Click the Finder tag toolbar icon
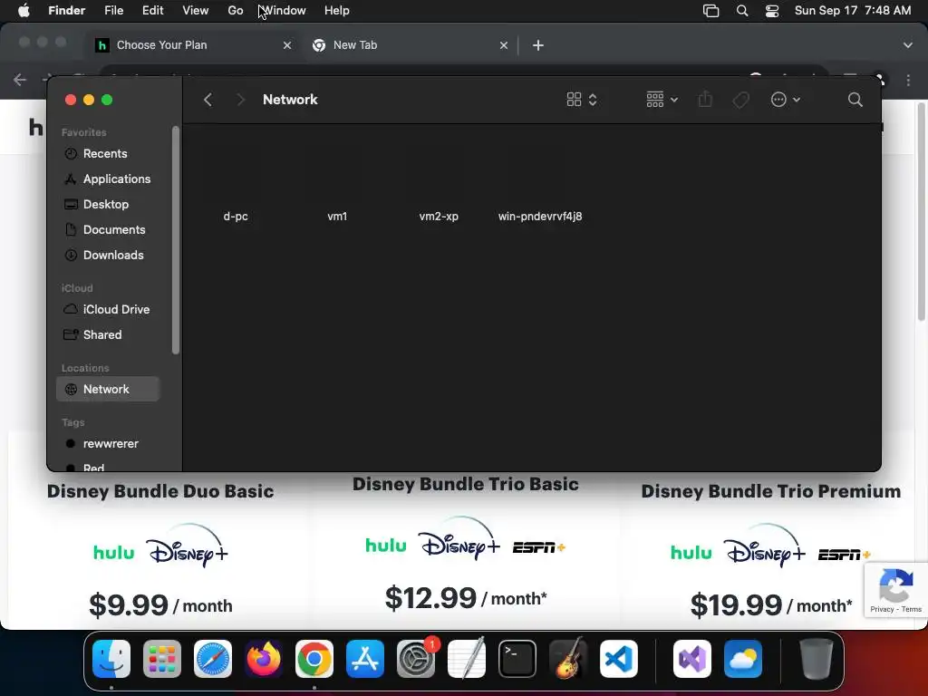This screenshot has width=928, height=696. click(740, 100)
